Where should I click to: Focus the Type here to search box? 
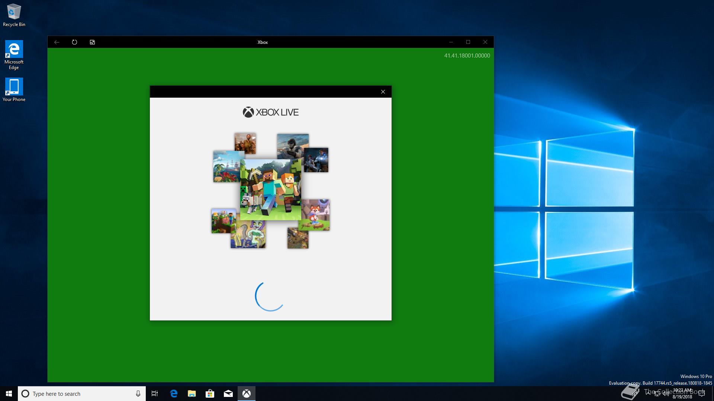coord(82,394)
